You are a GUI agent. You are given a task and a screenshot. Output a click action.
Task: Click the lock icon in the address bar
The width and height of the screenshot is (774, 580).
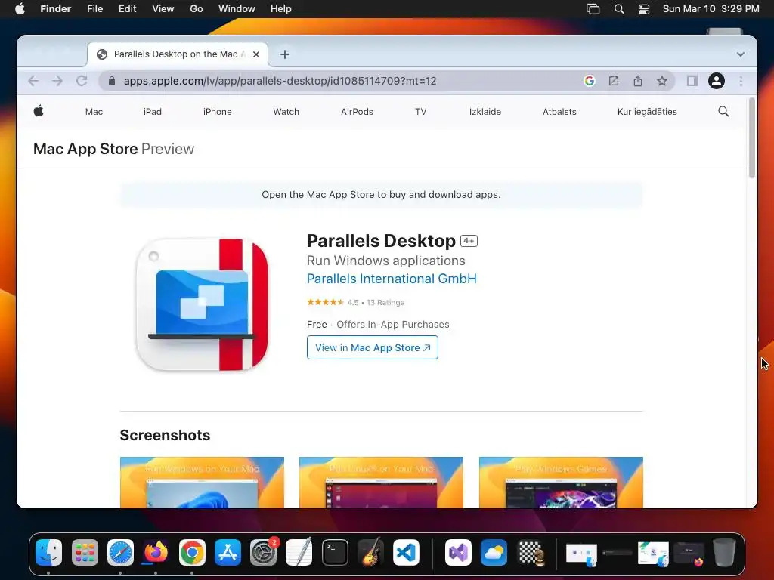[112, 81]
